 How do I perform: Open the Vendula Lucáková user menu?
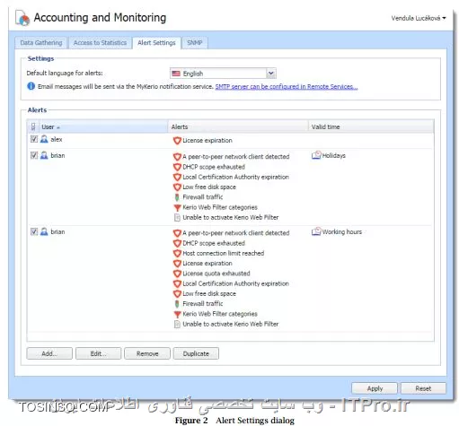pyautogui.click(x=419, y=18)
